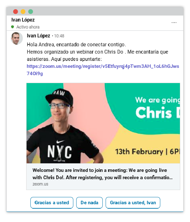The height and width of the screenshot is (222, 190).
Task: Open Ivan López name in conversation header
Action: (23, 20)
